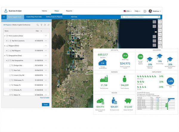Check the My Polygons checkbox
179x132 pixels.
coord(8,51)
